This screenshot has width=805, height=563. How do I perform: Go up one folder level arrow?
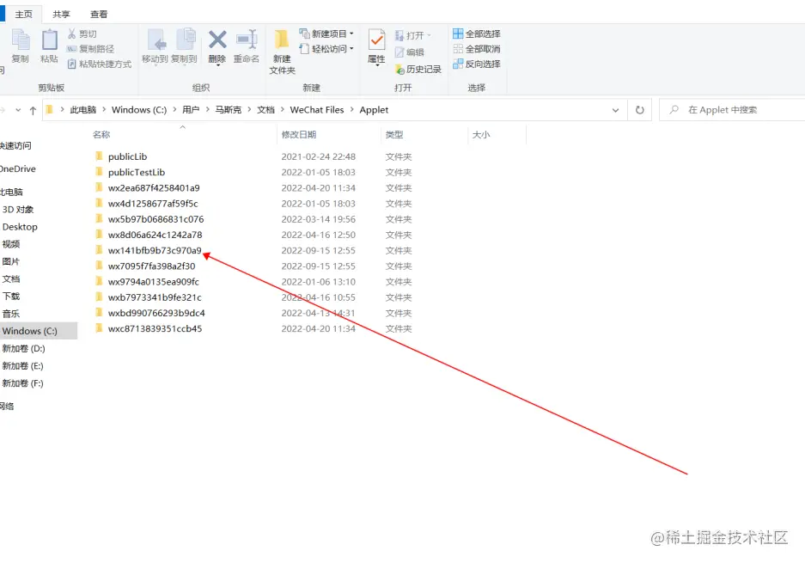(x=33, y=110)
